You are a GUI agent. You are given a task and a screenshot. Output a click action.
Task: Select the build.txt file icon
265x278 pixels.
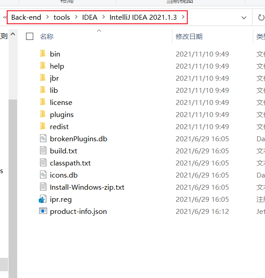[x=43, y=151]
